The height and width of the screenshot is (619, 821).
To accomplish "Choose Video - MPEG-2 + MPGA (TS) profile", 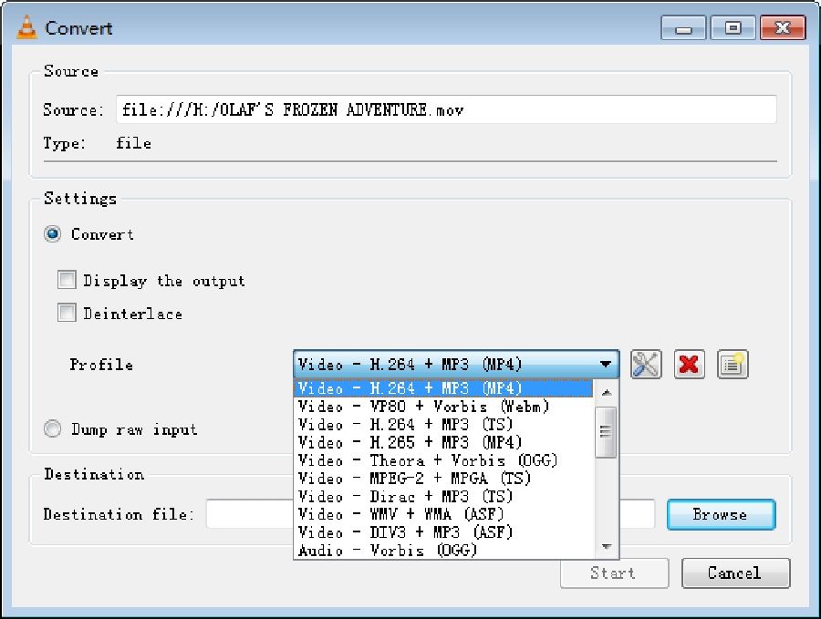I will point(444,479).
